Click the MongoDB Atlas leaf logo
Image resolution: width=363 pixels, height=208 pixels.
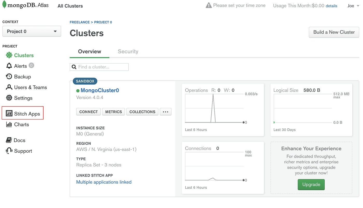(4, 5)
